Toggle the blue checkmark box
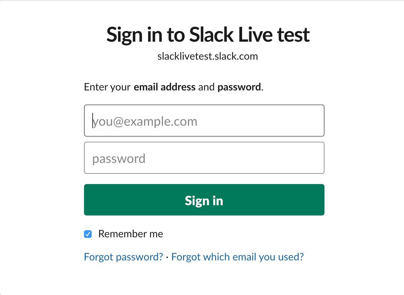This screenshot has width=404, height=295. click(x=88, y=234)
